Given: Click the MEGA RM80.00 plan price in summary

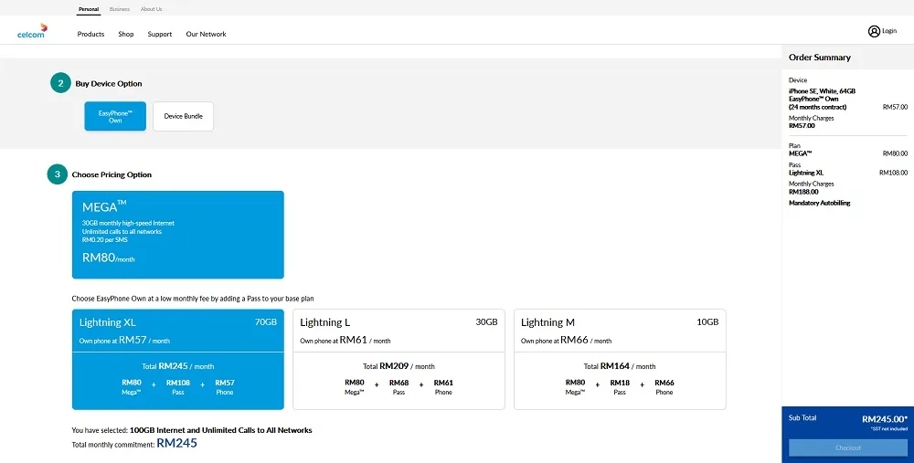Looking at the screenshot, I should coord(895,153).
